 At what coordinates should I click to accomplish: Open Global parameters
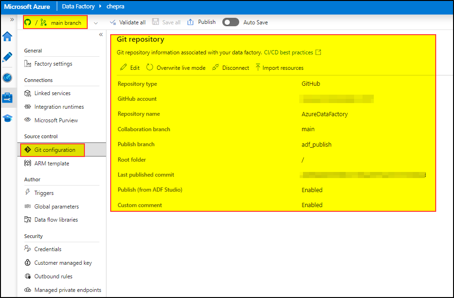point(56,207)
